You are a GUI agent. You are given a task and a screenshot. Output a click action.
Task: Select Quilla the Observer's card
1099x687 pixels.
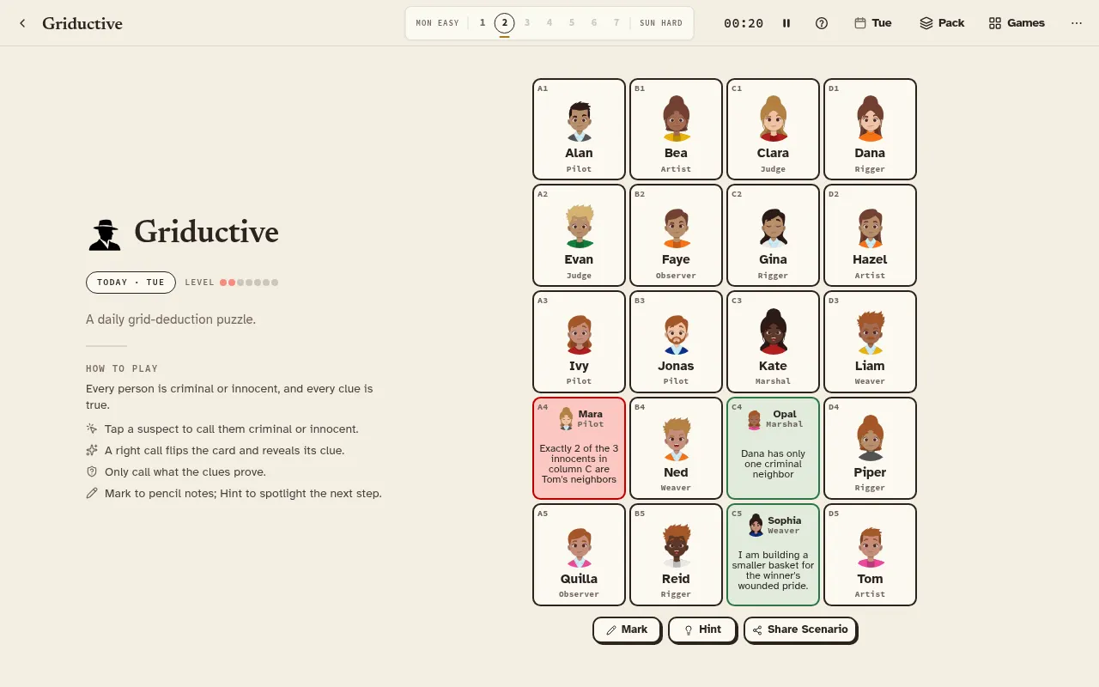[x=579, y=555]
